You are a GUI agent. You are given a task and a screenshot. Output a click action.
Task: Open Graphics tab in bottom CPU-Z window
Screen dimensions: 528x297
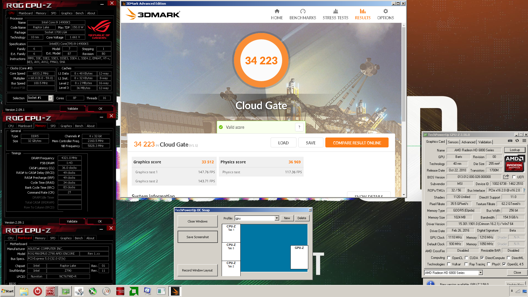coord(66,238)
